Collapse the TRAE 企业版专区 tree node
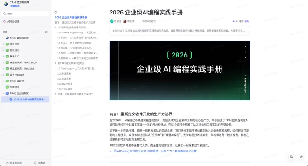Image resolution: width=308 pixels, height=166 pixels. pos(4,93)
